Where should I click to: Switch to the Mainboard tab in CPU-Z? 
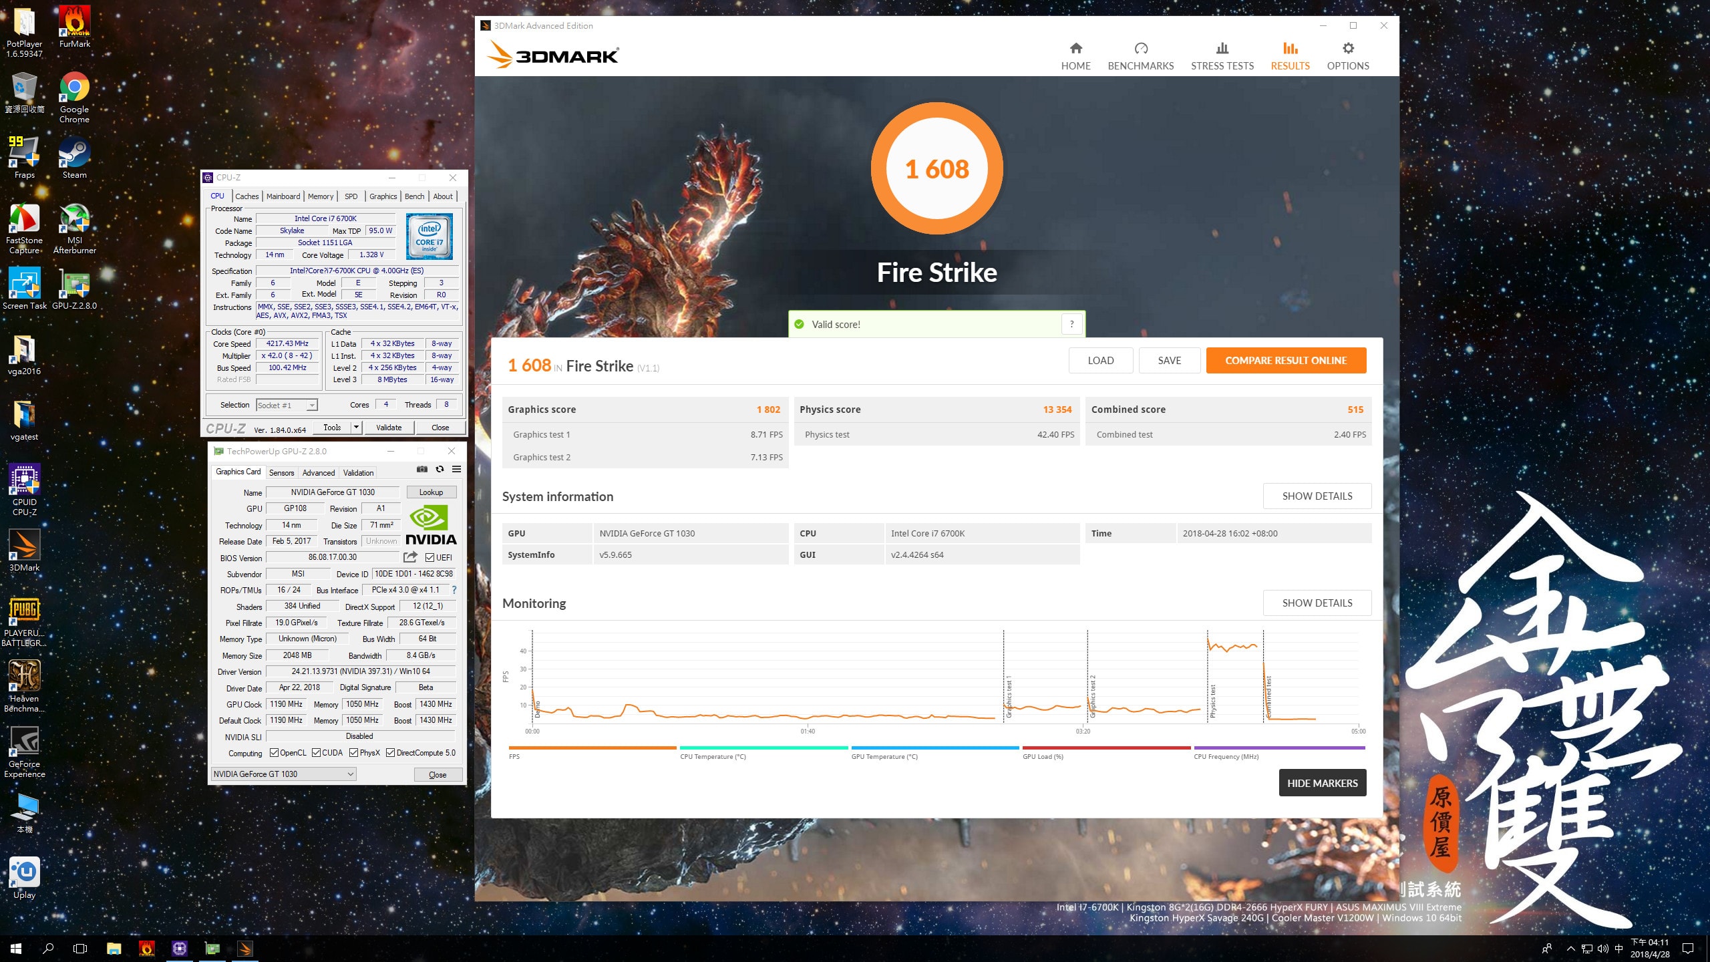pos(283,196)
